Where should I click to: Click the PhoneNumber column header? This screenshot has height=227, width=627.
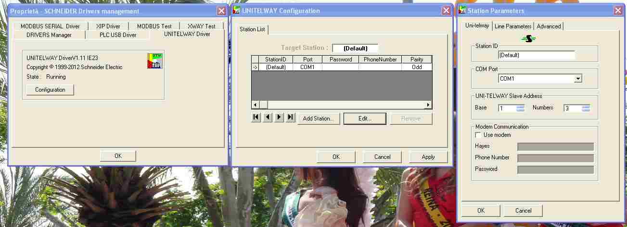coord(380,60)
